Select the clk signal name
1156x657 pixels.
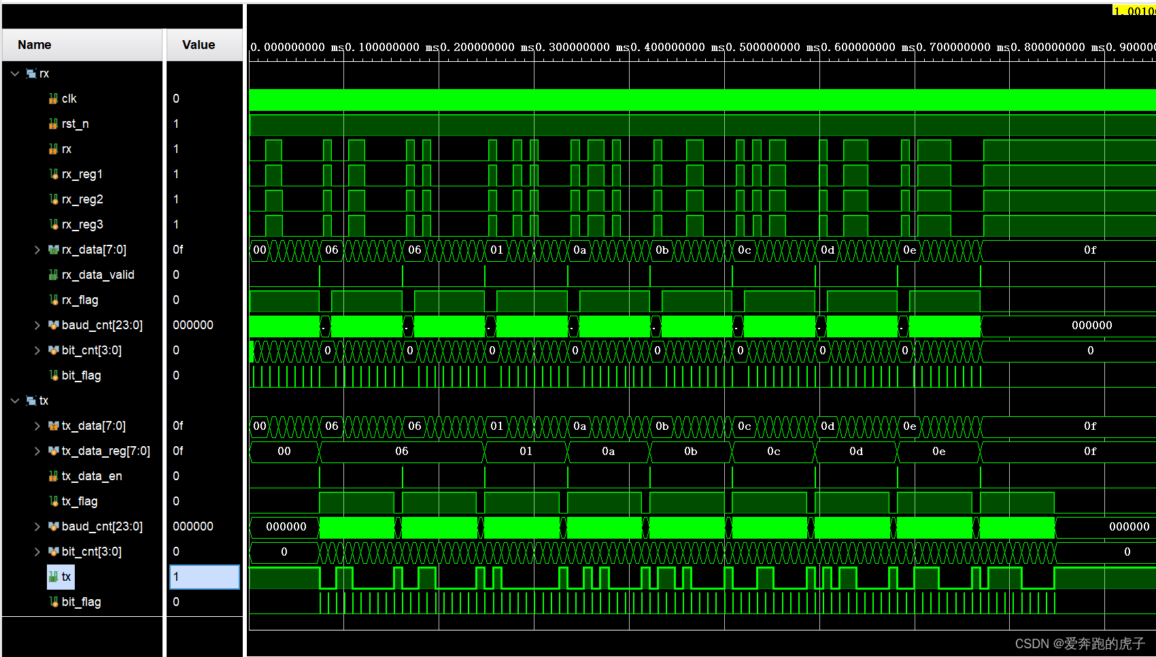coord(69,99)
